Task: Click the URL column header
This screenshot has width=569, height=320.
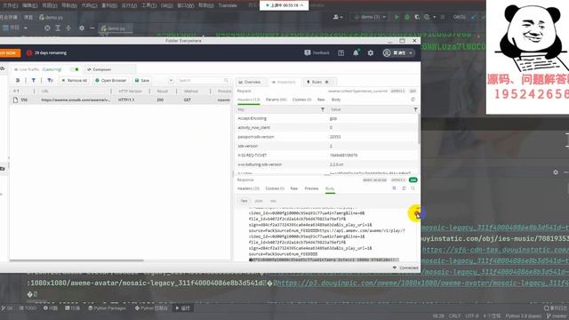Action: (x=45, y=91)
